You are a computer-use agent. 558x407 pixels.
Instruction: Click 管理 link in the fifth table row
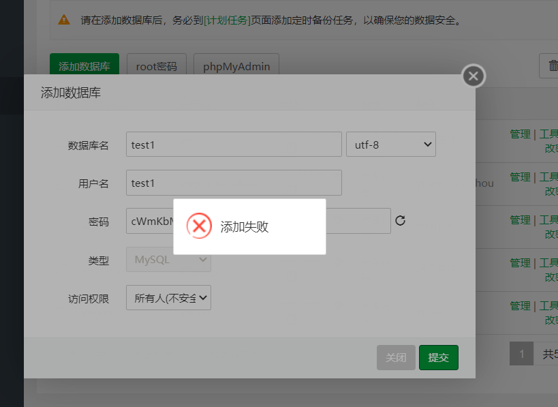click(x=520, y=306)
